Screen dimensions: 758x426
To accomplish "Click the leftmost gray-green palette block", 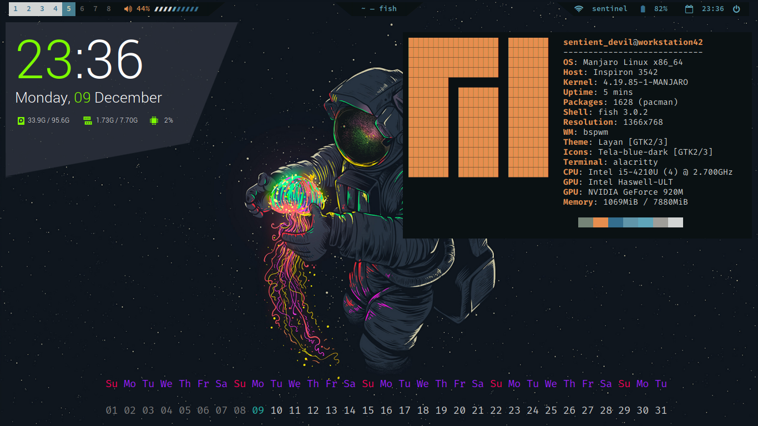I will click(x=585, y=222).
